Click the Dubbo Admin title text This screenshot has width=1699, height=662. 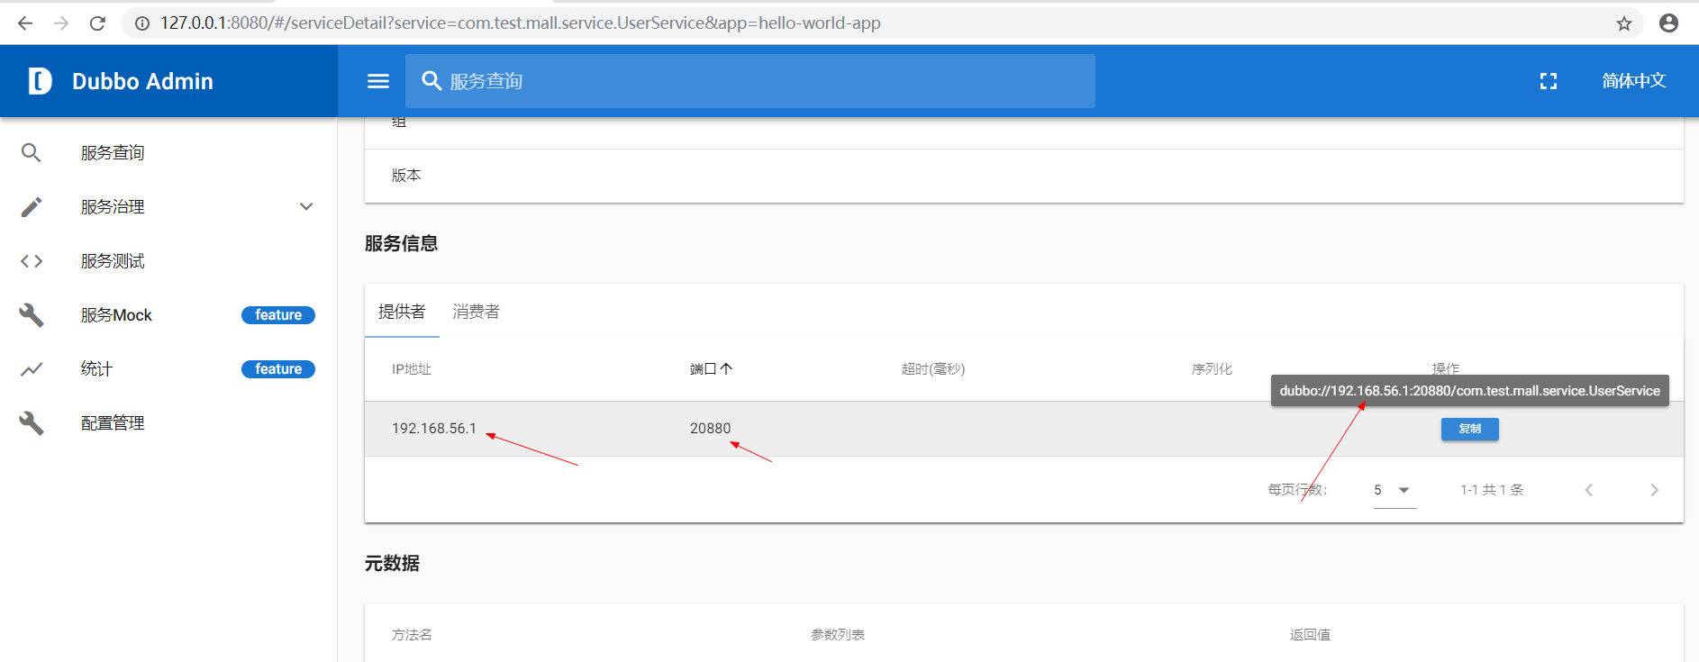(x=142, y=81)
